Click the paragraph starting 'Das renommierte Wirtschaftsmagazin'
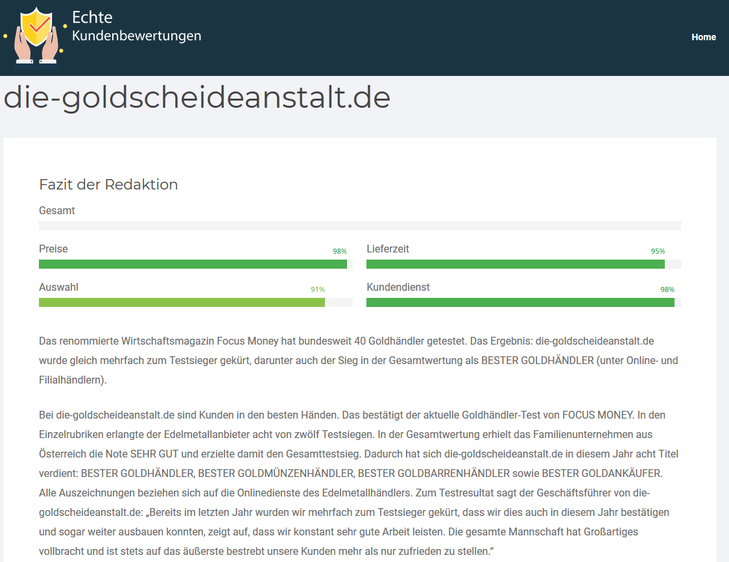 click(x=359, y=361)
